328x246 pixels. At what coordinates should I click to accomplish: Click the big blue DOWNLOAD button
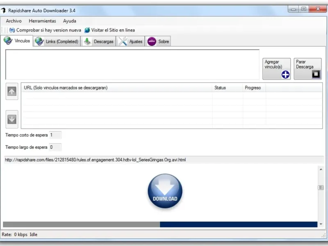click(165, 191)
